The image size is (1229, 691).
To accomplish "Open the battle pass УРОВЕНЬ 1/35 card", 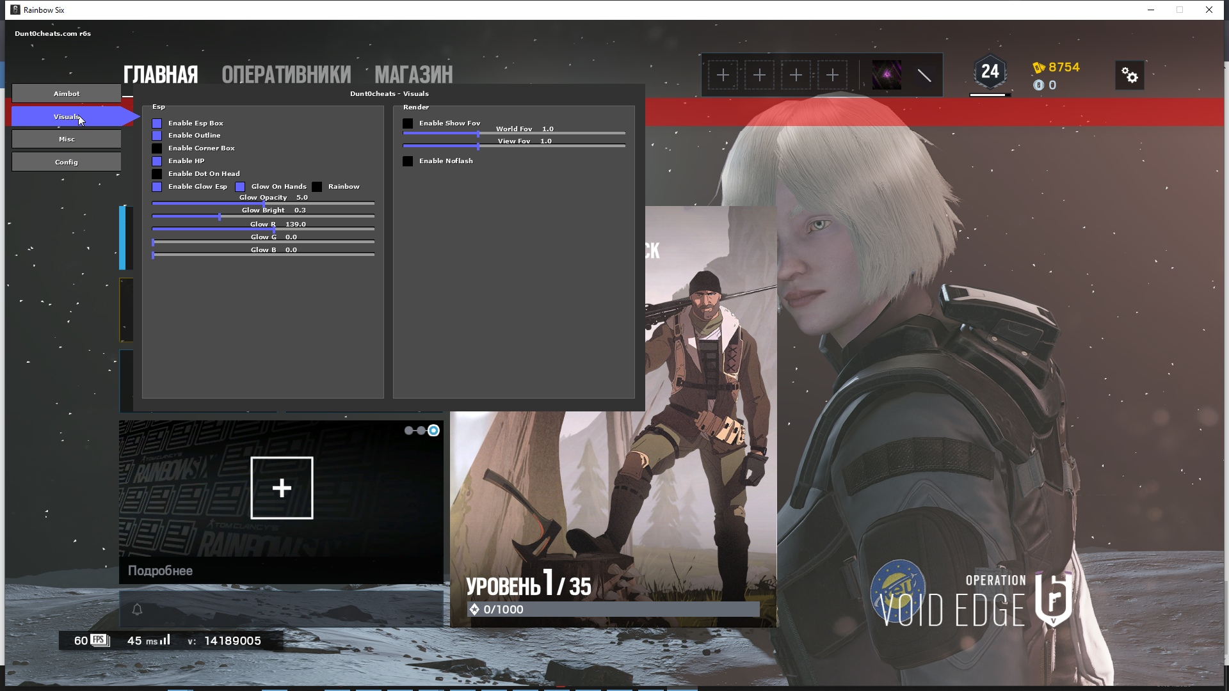I will (x=613, y=519).
